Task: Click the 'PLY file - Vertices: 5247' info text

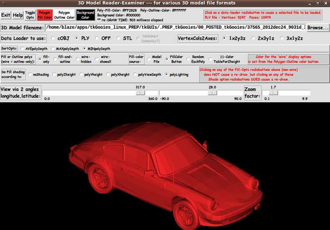Action: (225, 18)
